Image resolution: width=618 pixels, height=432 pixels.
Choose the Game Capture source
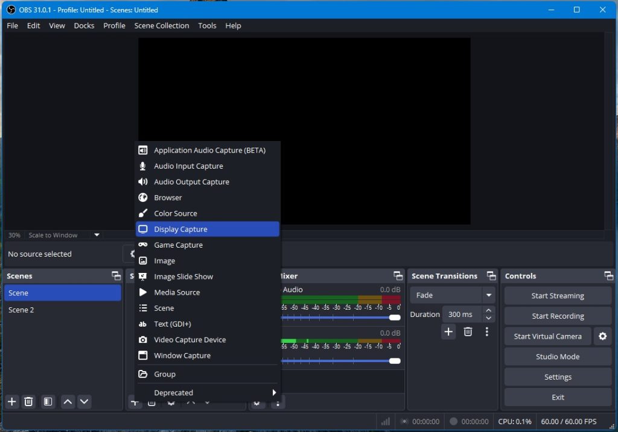tap(179, 245)
